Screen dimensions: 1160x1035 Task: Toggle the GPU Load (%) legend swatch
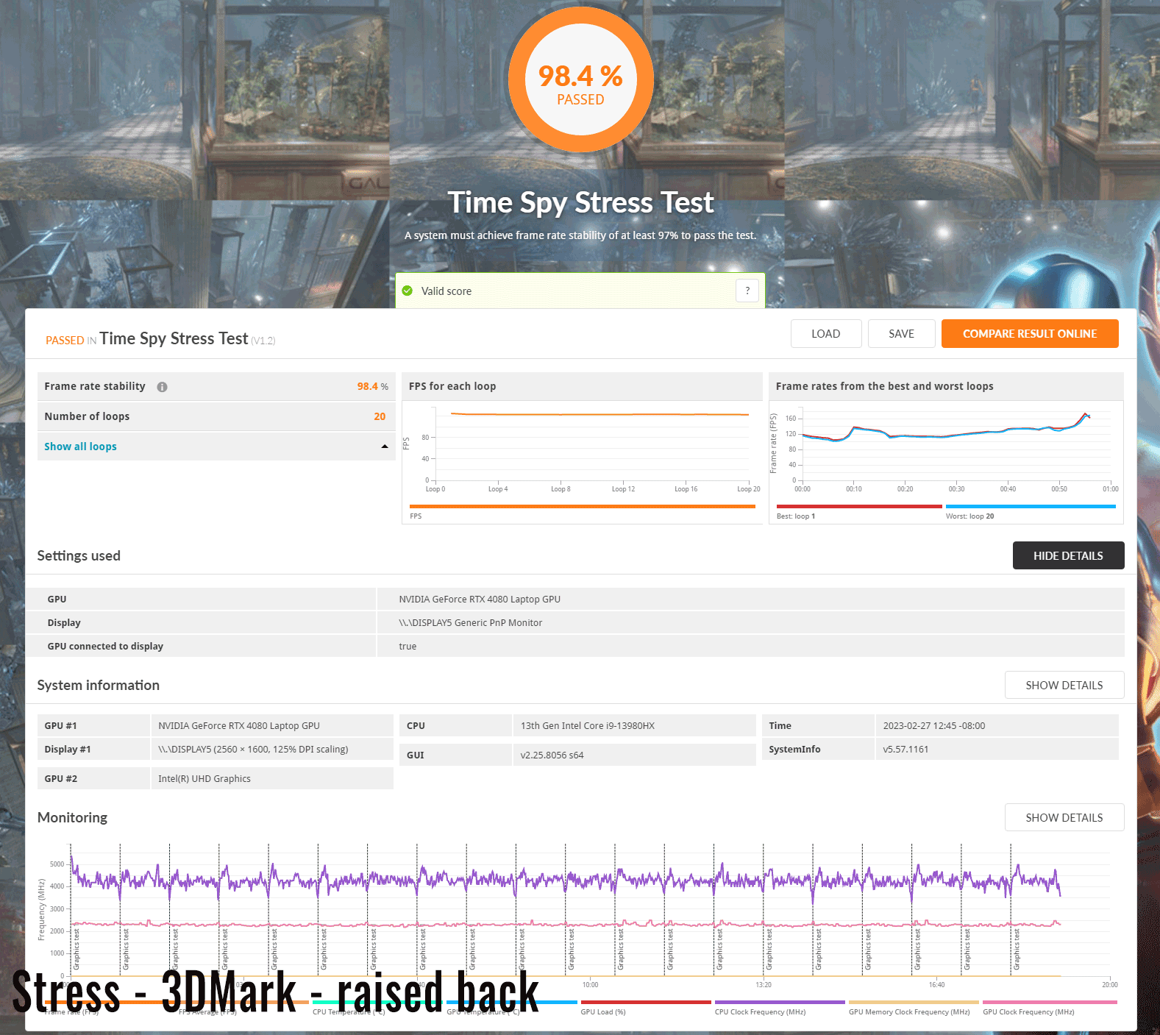click(x=646, y=1002)
